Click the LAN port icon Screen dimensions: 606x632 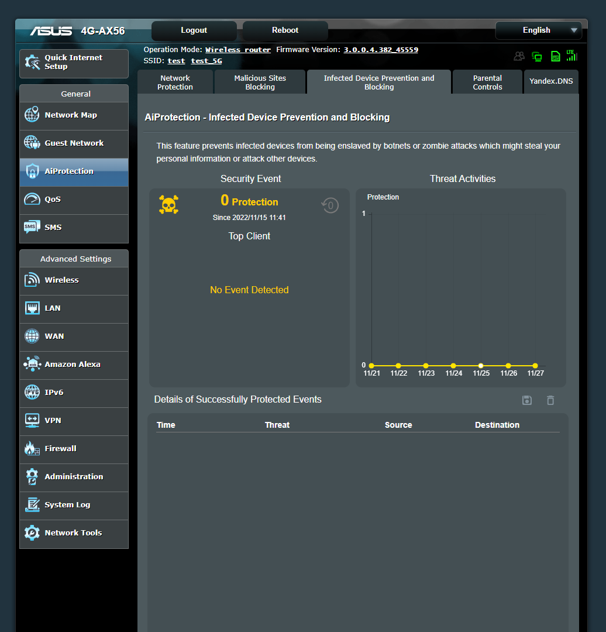(32, 308)
